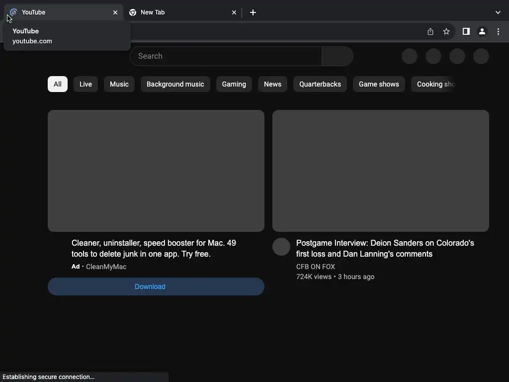Open the CleanMyMac ad thumbnail

point(156,171)
